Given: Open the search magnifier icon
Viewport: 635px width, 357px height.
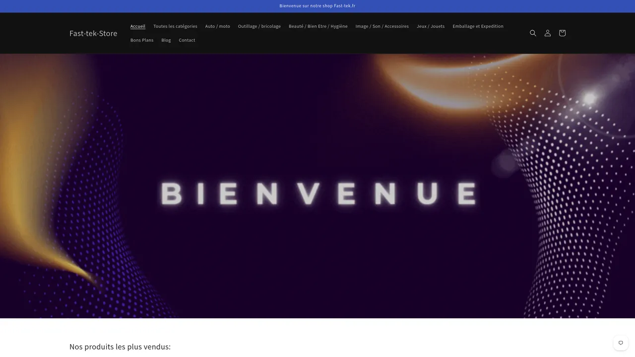Looking at the screenshot, I should [x=533, y=33].
